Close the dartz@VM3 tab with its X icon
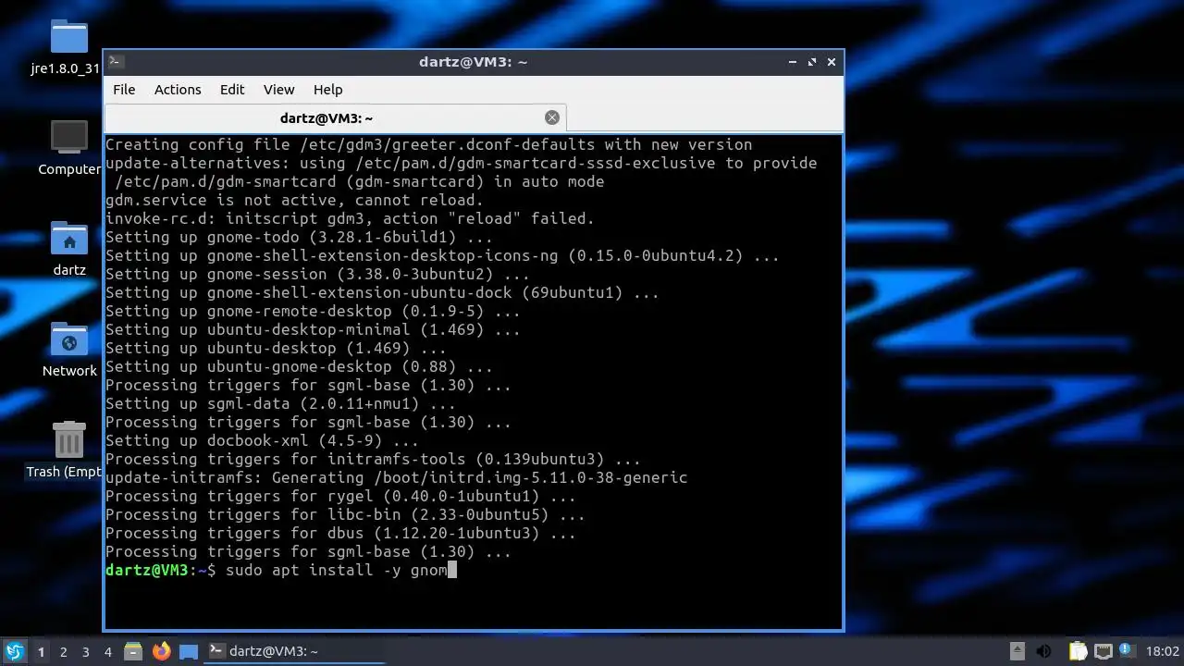 pyautogui.click(x=552, y=117)
